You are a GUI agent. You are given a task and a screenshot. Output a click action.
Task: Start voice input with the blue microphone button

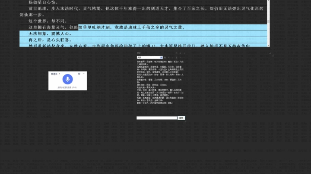(67, 79)
